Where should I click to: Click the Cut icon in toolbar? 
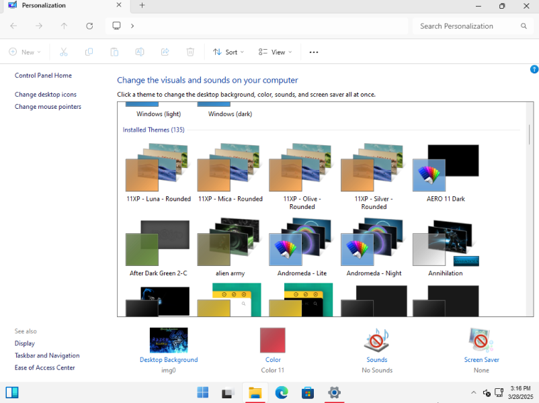pyautogui.click(x=64, y=52)
